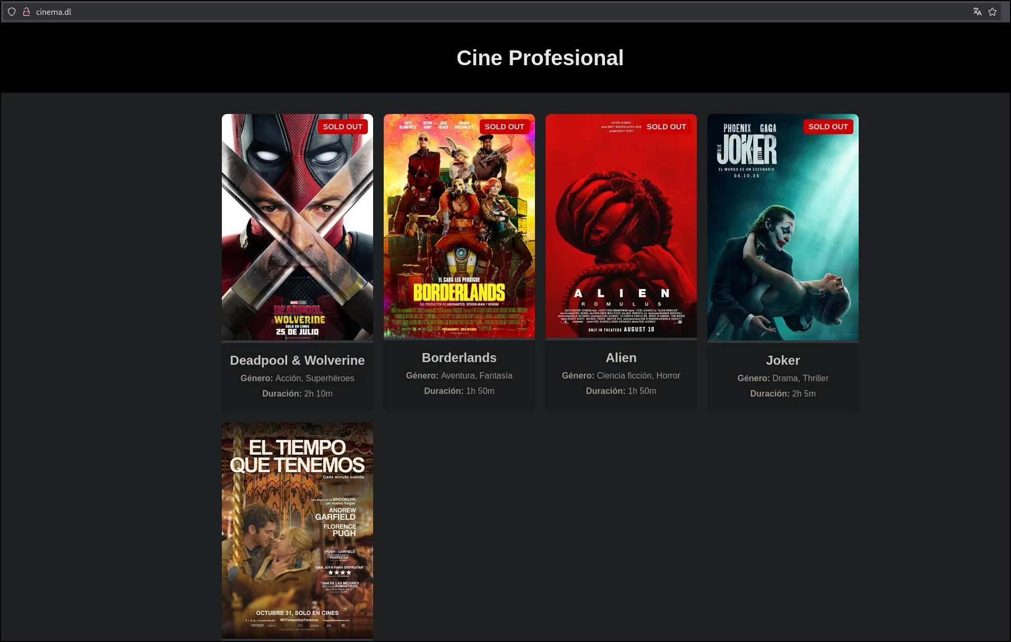Click SOLD OUT badge on Borderlands poster
Image resolution: width=1011 pixels, height=642 pixels.
click(504, 127)
